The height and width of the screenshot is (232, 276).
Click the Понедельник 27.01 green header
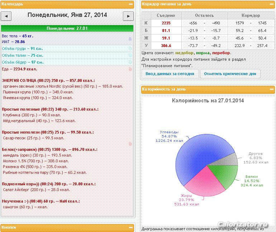[x=67, y=28]
